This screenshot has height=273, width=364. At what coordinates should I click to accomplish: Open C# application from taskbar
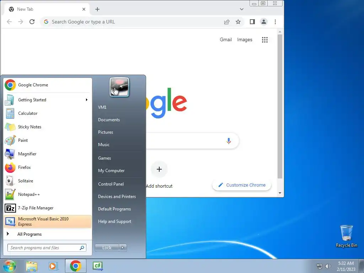tap(98, 266)
